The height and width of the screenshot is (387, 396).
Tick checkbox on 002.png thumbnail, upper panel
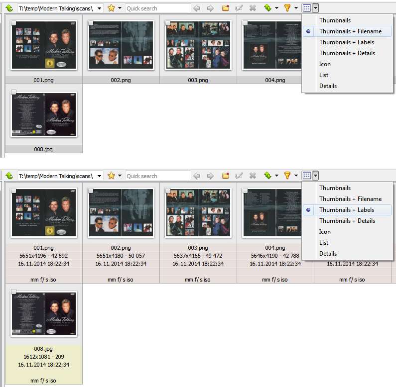pos(91,23)
